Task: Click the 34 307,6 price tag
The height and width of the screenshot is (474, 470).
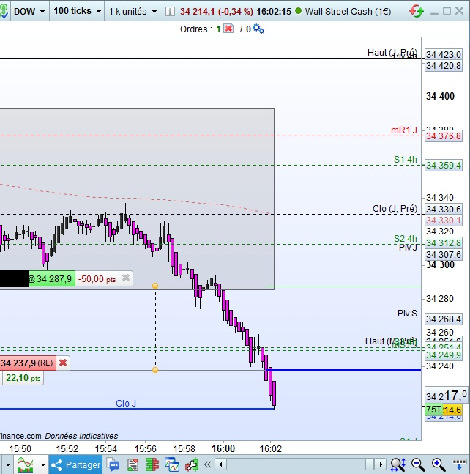Action: 444,255
